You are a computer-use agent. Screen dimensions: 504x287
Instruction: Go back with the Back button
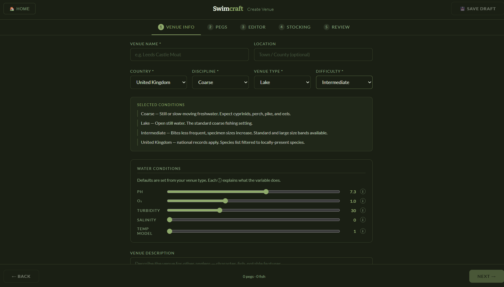coord(21,276)
